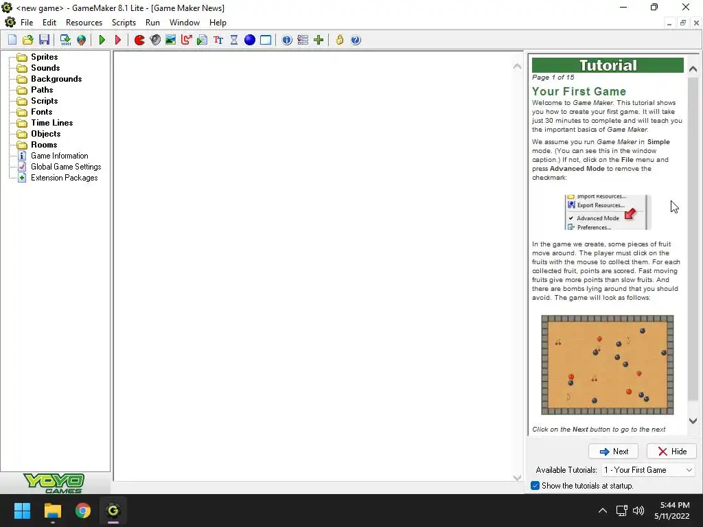Open the Edit menu
Viewport: 703px width, 527px height.
pyautogui.click(x=49, y=23)
